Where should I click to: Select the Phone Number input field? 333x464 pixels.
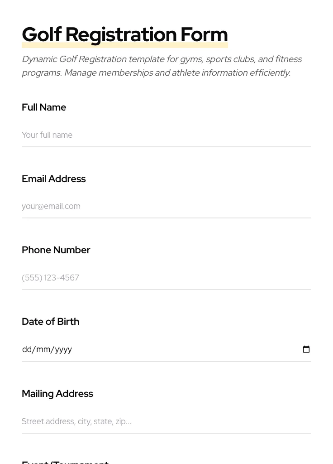coord(166,278)
